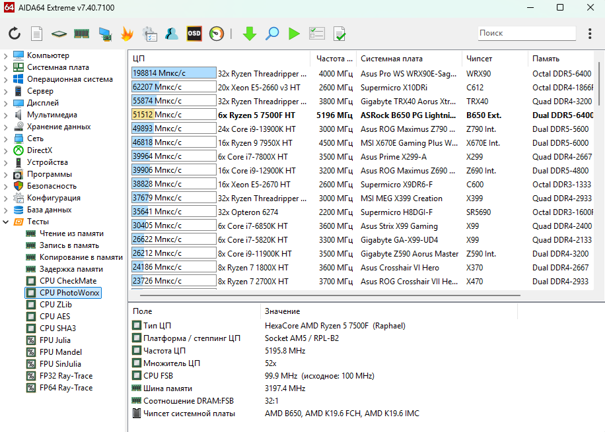605x432 pixels.
Task: Select Безопасность in the tree
Action: tap(52, 186)
